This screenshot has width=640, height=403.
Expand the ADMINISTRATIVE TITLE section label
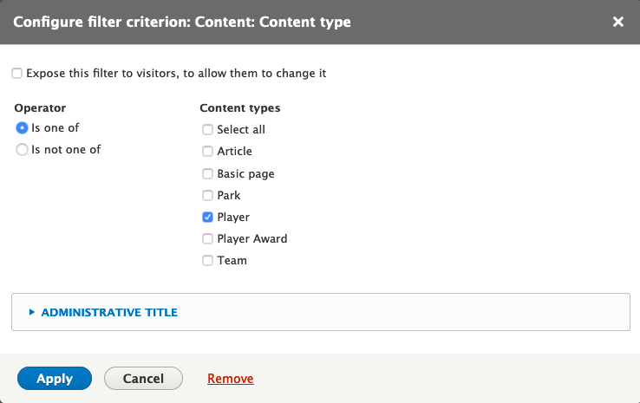(x=109, y=313)
